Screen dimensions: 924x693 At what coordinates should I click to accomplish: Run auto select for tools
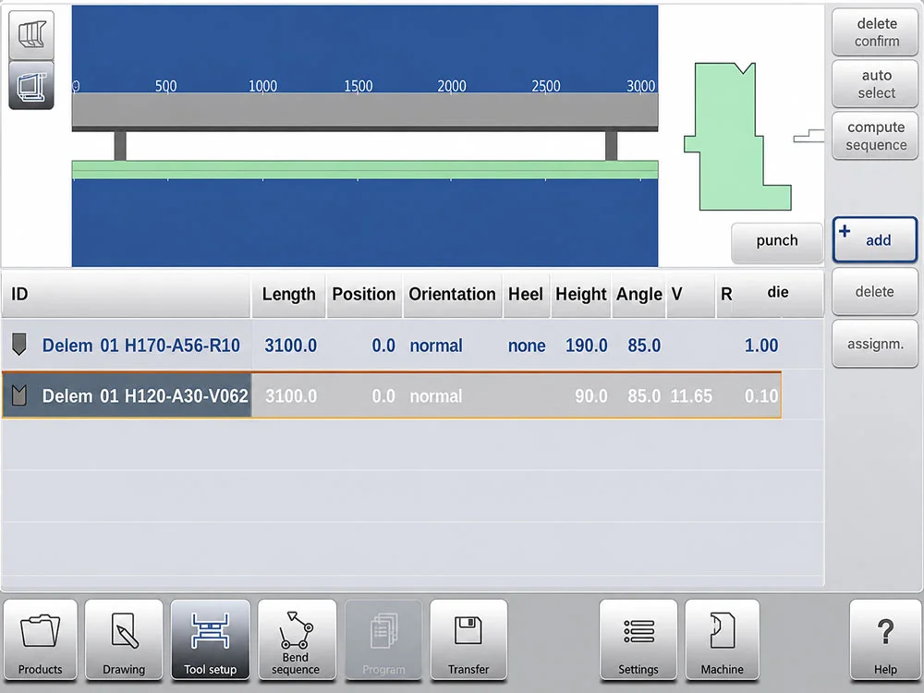875,84
